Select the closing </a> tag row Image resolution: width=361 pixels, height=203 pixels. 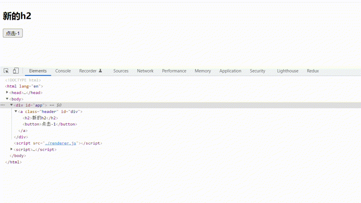pyautogui.click(x=23, y=131)
